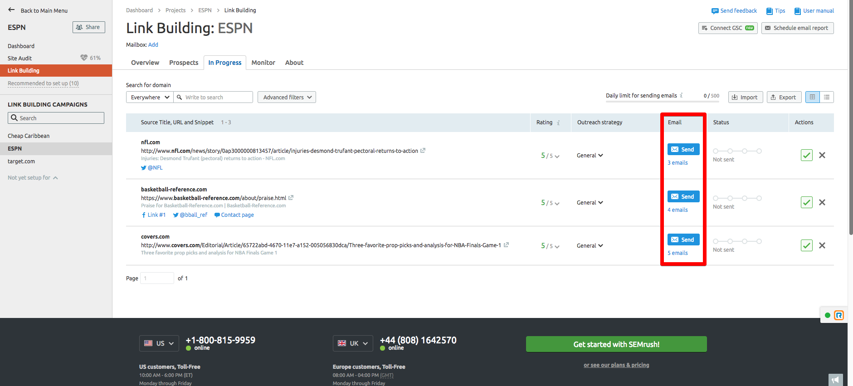Image resolution: width=853 pixels, height=386 pixels.
Task: Open Site Audit in sidebar
Action: click(x=19, y=58)
